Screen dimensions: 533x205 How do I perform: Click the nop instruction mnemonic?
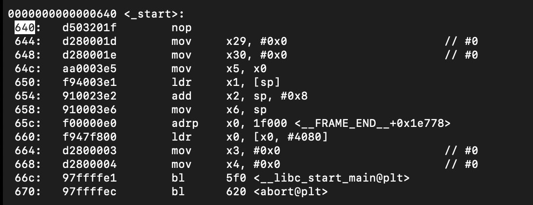click(x=182, y=28)
